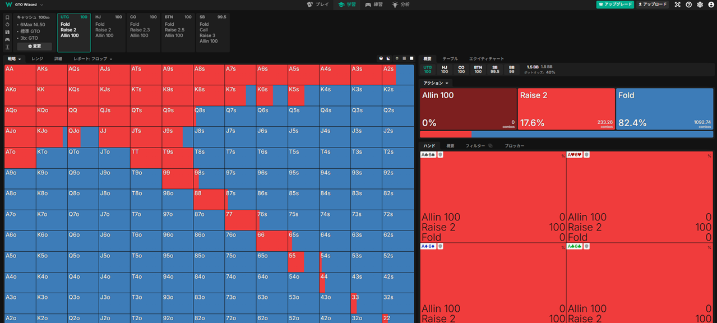Toggle the cube display mode icon

381,58
